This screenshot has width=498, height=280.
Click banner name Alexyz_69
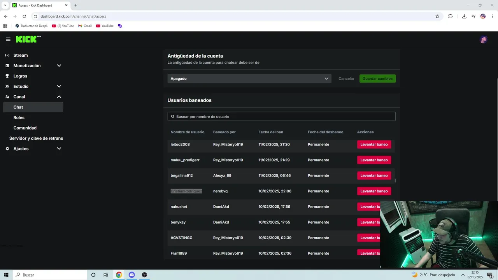[x=222, y=176]
